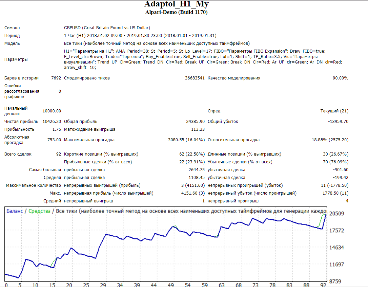This screenshot has height=289, width=368.
Task: Click the consecutive losses value 11 (-1778.50)
Action: (x=334, y=185)
